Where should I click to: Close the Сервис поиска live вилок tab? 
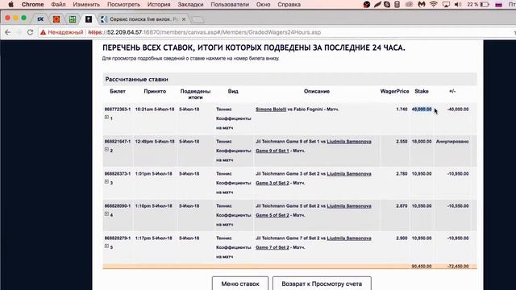[x=184, y=19]
